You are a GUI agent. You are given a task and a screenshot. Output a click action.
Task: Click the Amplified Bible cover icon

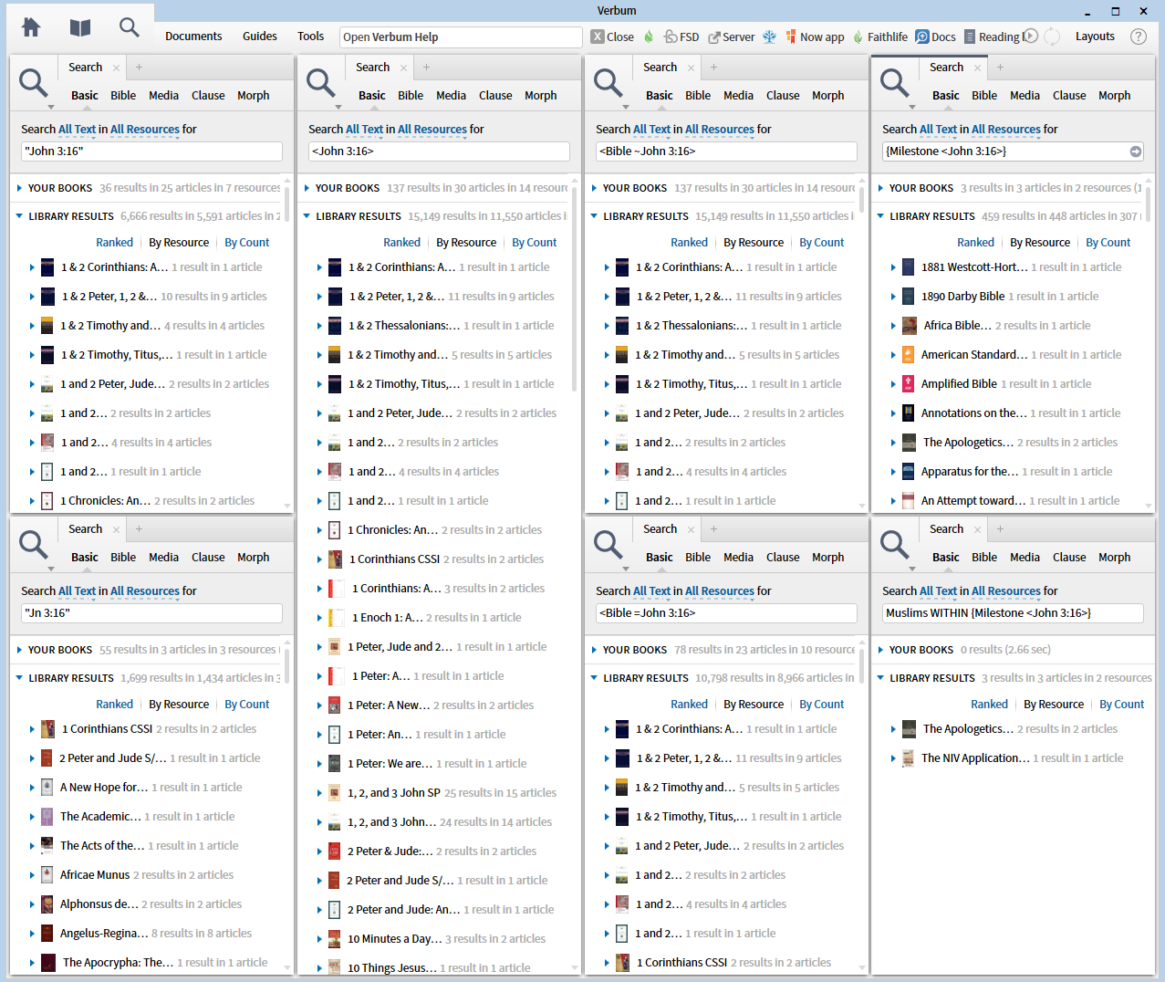[x=908, y=384]
